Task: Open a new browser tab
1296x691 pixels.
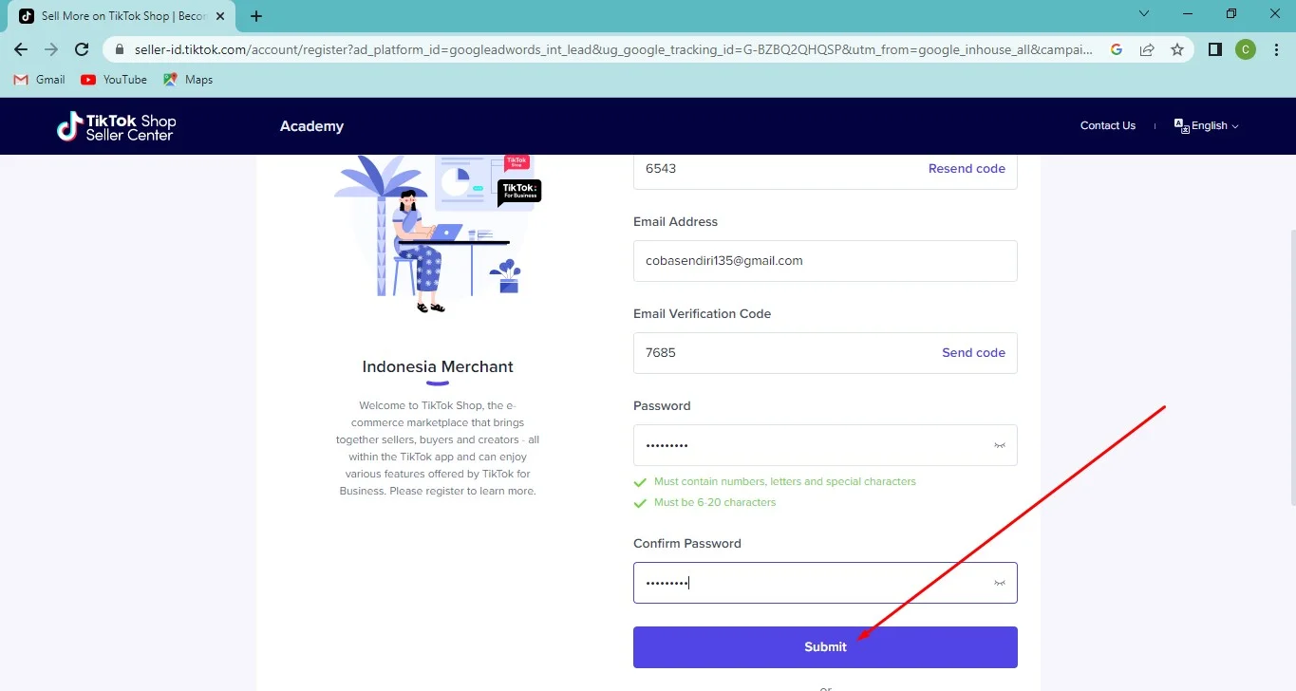Action: (256, 16)
